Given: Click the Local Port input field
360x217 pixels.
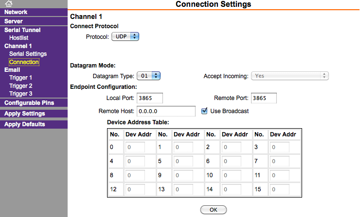Looking at the screenshot, I should coord(149,99).
